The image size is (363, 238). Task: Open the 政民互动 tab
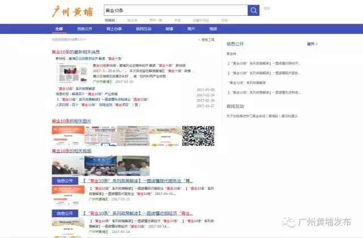pos(143,28)
